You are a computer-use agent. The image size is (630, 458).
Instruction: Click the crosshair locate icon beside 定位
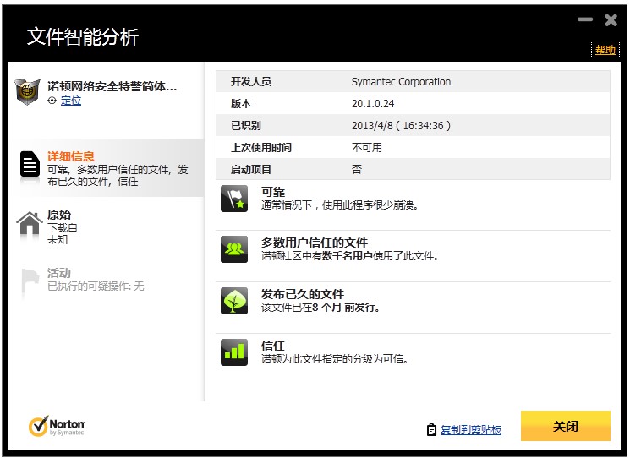pyautogui.click(x=52, y=101)
